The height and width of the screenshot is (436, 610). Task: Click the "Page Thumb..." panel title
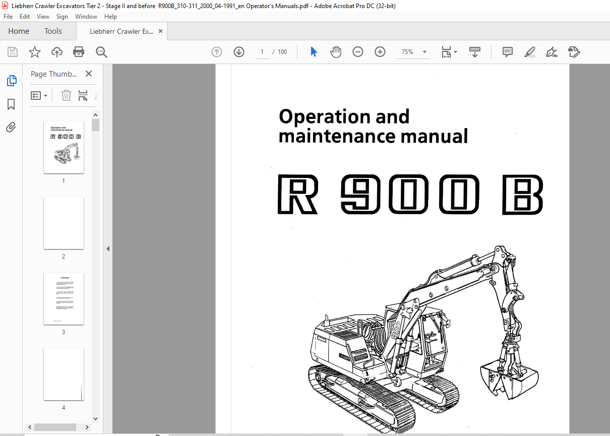(54, 74)
